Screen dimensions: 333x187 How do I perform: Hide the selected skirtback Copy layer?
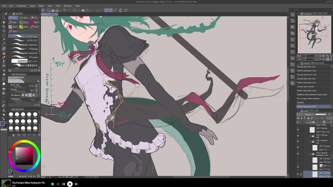click(298, 174)
